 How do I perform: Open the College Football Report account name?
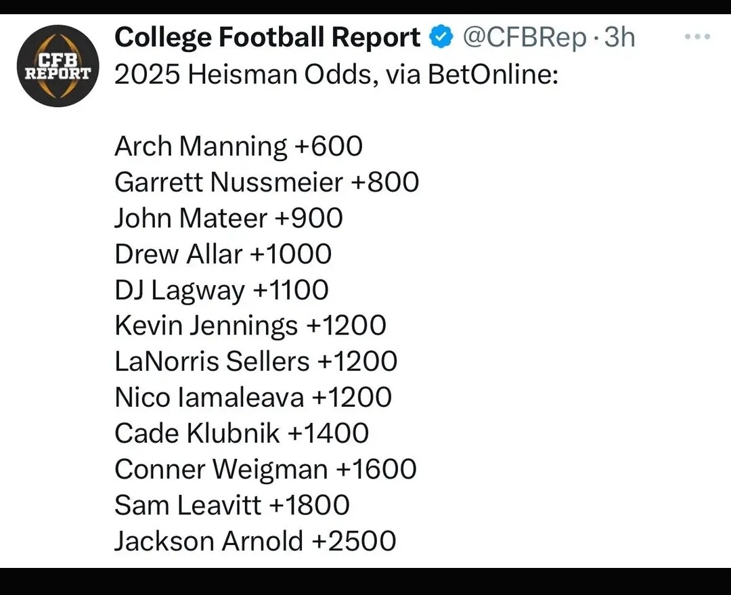pos(267,37)
